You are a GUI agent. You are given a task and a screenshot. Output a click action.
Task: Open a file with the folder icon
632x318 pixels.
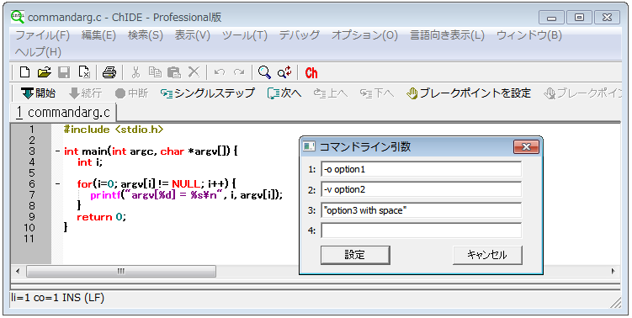click(45, 72)
